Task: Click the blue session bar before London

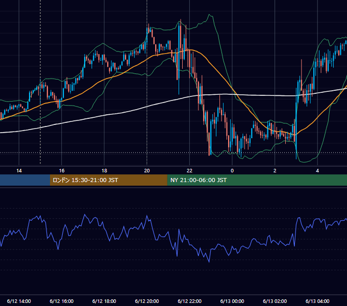Action: click(25, 180)
